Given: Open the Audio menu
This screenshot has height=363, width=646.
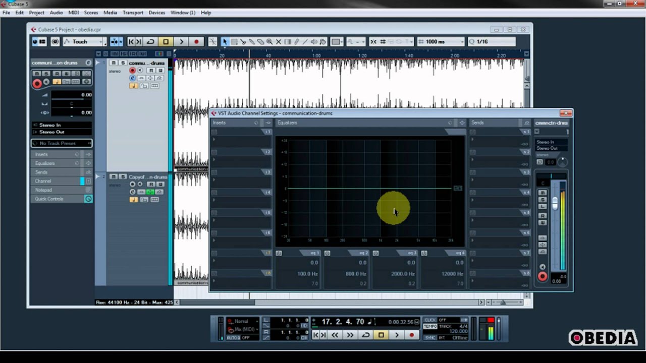Looking at the screenshot, I should pos(56,13).
